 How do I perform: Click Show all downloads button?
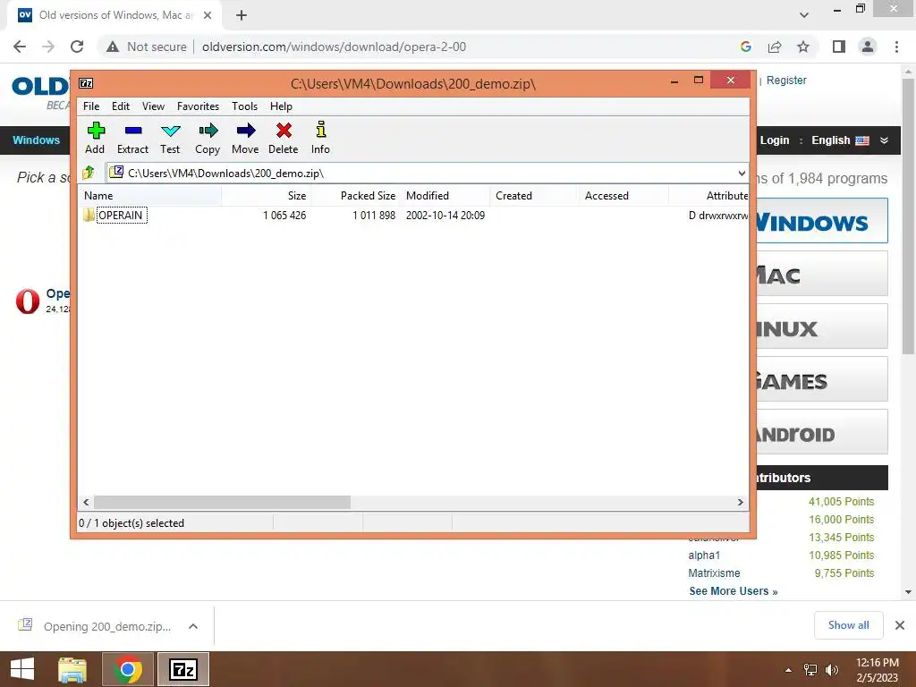tap(848, 625)
